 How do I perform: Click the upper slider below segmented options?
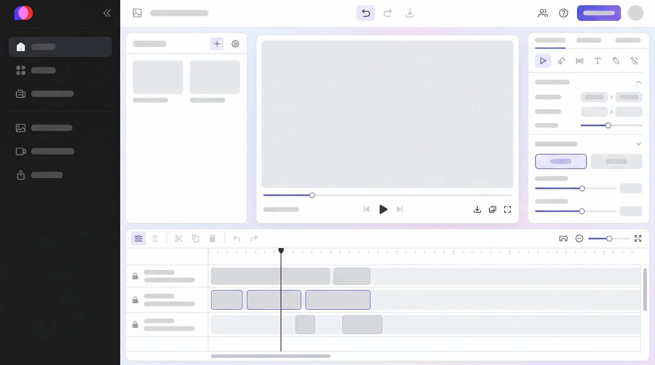[576, 188]
